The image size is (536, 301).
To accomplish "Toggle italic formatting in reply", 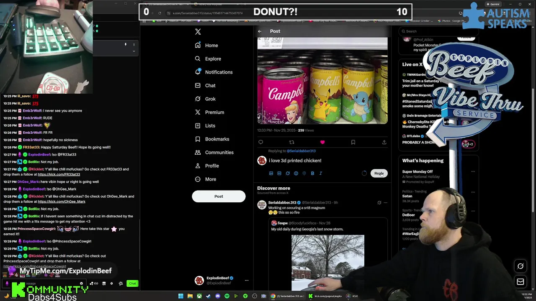I will pos(321,173).
